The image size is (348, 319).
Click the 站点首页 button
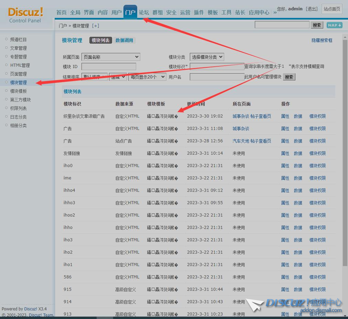[332, 9]
